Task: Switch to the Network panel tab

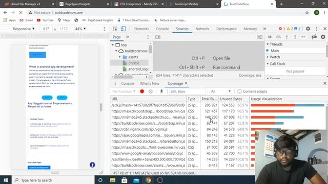Action: point(202,29)
